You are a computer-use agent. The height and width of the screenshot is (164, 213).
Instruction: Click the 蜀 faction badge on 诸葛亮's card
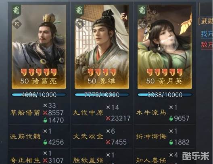coord(16,10)
